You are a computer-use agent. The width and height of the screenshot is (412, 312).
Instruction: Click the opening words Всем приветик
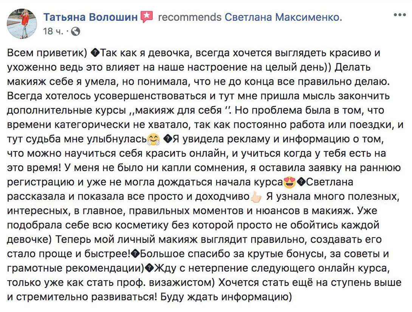(x=45, y=53)
